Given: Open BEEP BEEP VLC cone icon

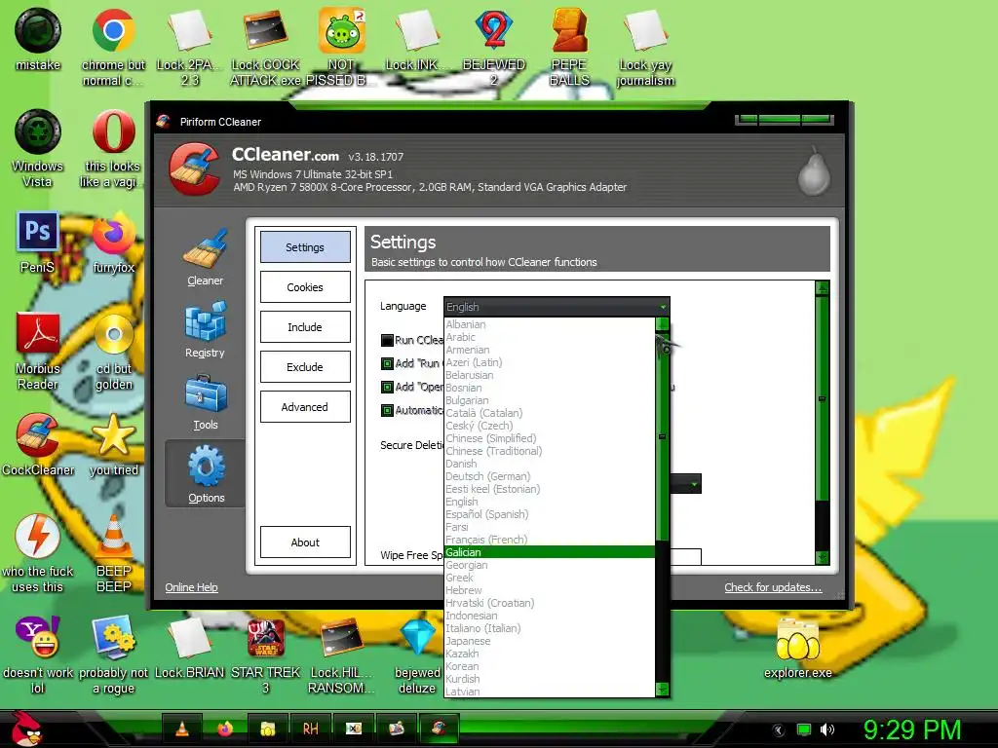Looking at the screenshot, I should [x=113, y=553].
